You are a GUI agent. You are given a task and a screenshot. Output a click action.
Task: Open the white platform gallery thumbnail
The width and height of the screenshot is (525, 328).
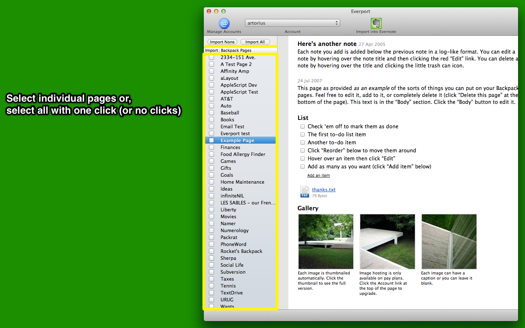[x=388, y=241]
